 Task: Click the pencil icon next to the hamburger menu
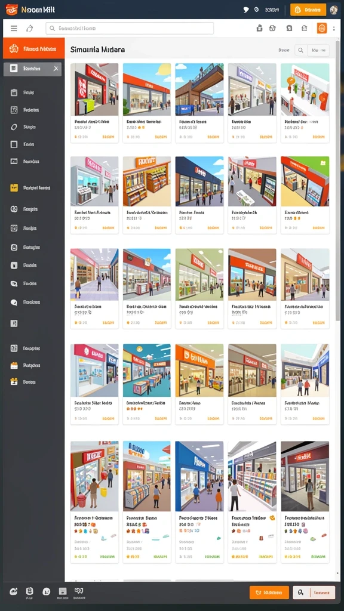30,28
